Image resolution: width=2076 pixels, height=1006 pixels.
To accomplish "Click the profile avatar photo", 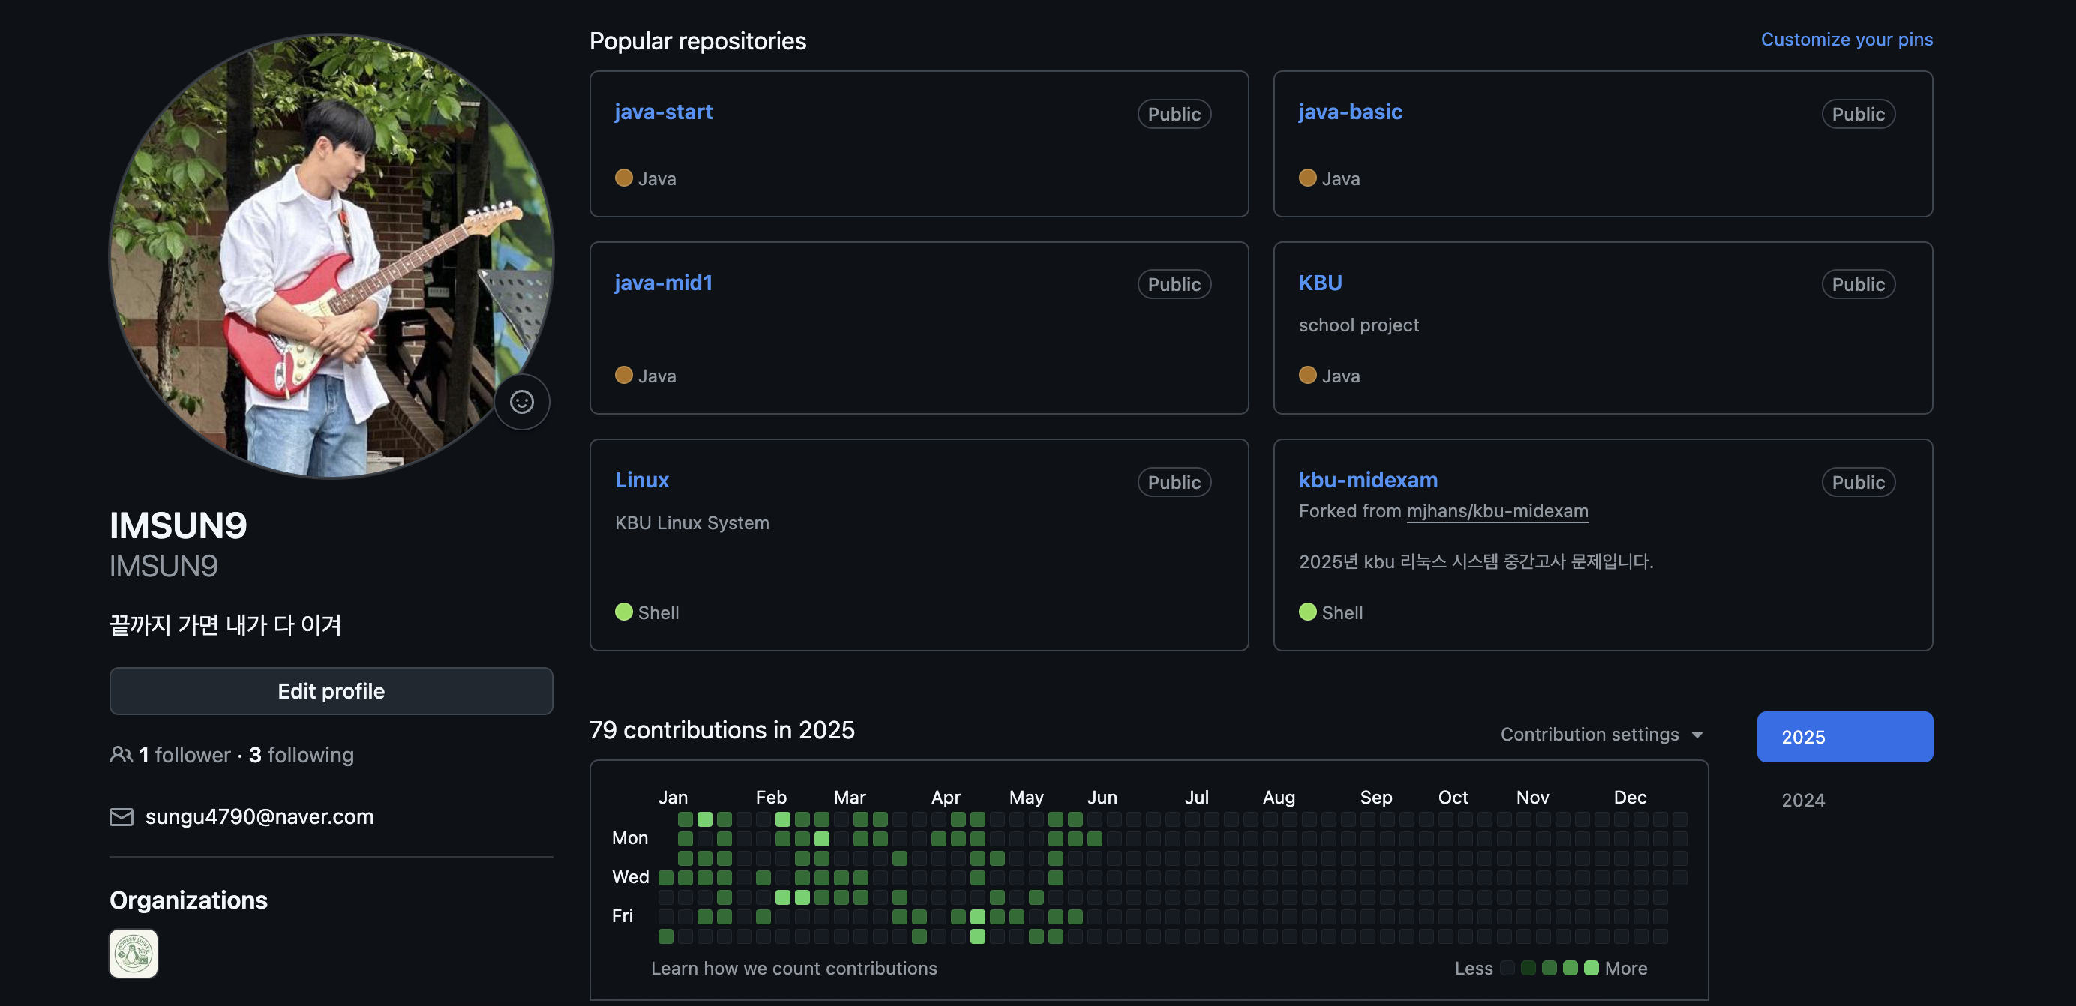I will click(331, 256).
